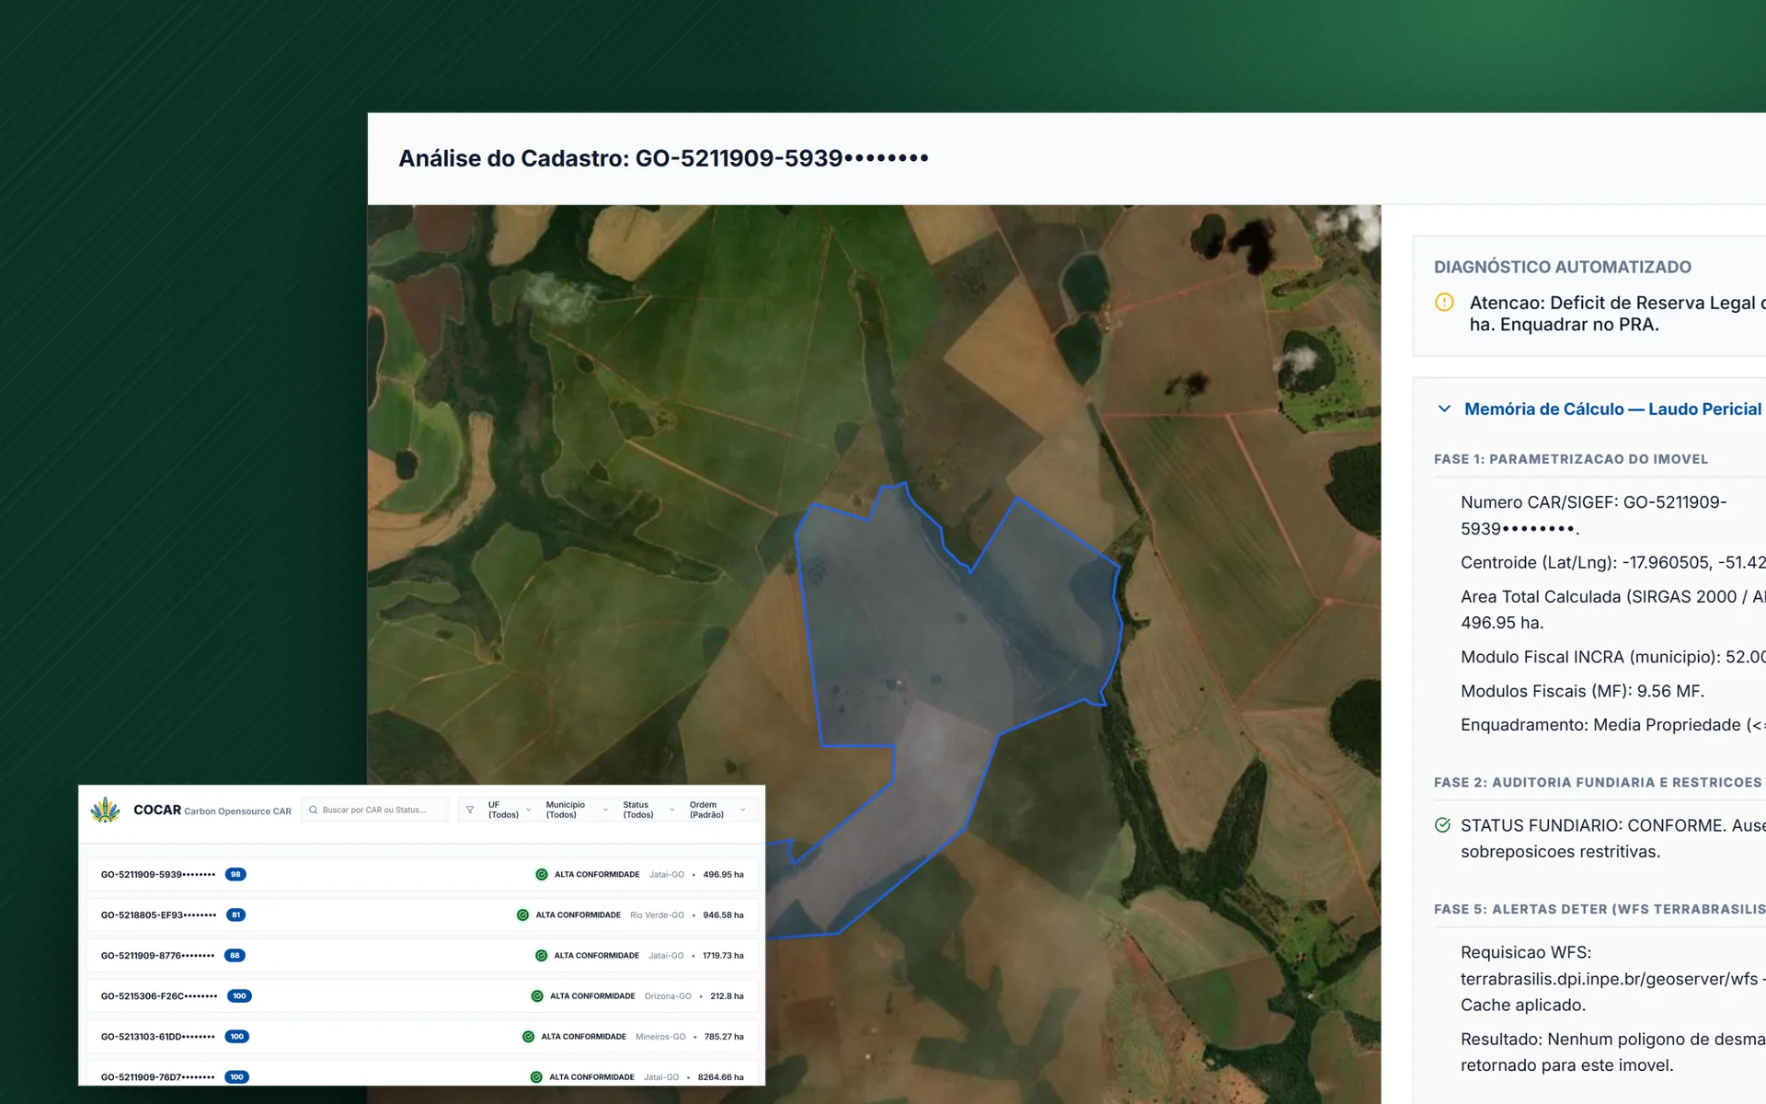Click the FASE 1: PARAMETRIZACAO DO IMOVEL heading
Viewport: 1766px width, 1104px height.
coord(1571,459)
